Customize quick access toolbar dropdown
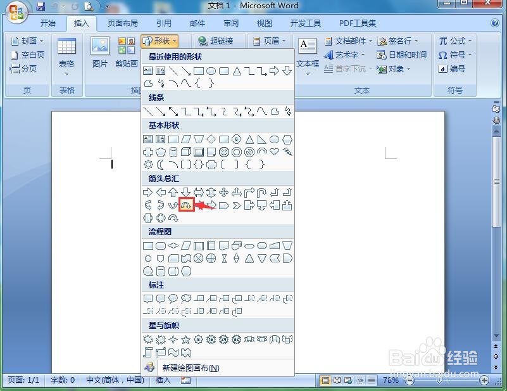The image size is (507, 391). (x=108, y=6)
